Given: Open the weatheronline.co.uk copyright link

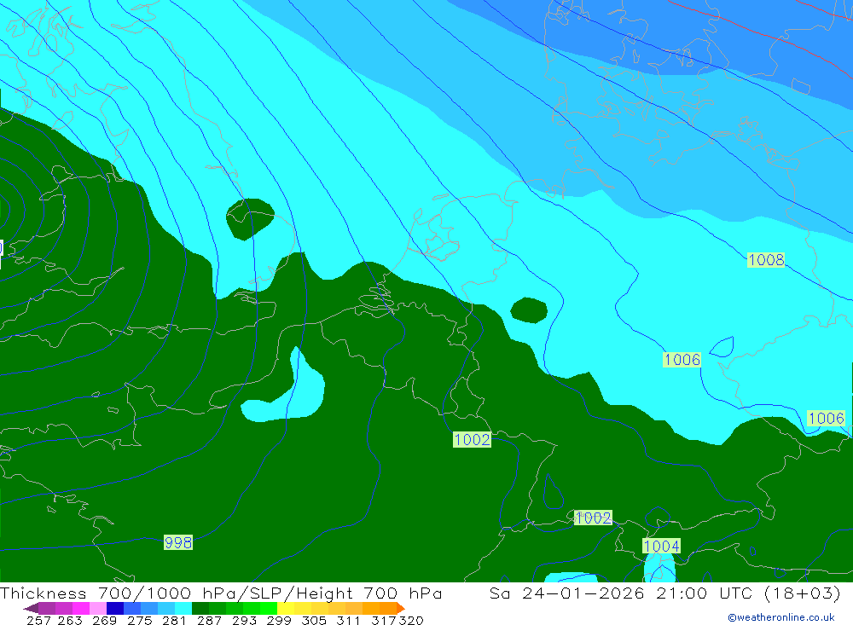Looking at the screenshot, I should (781, 617).
